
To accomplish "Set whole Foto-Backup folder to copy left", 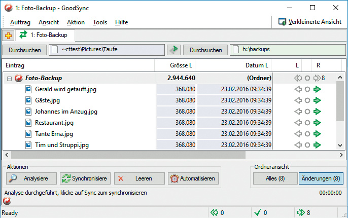I will [x=298, y=78].
